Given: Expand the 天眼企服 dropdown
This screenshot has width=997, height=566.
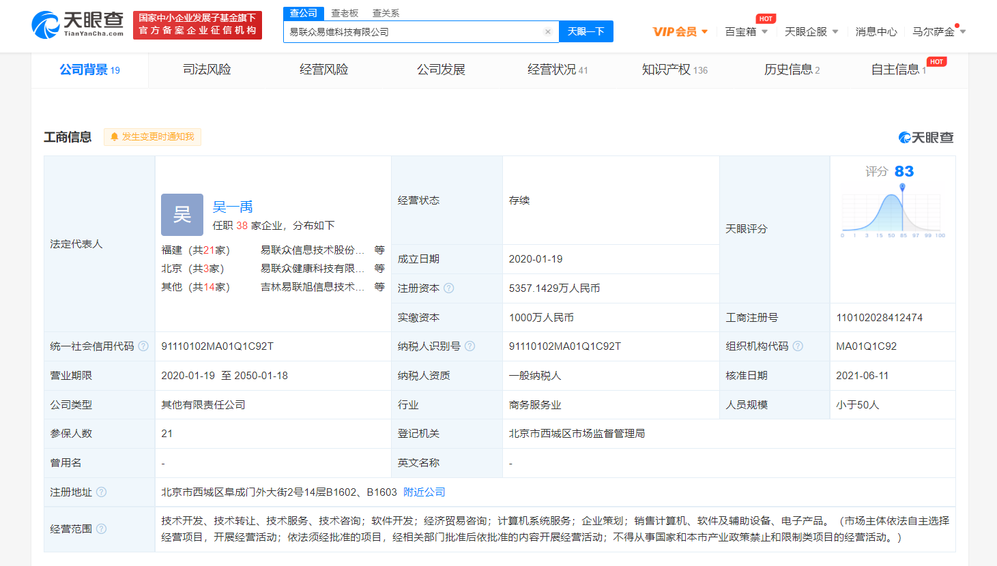Looking at the screenshot, I should [811, 32].
